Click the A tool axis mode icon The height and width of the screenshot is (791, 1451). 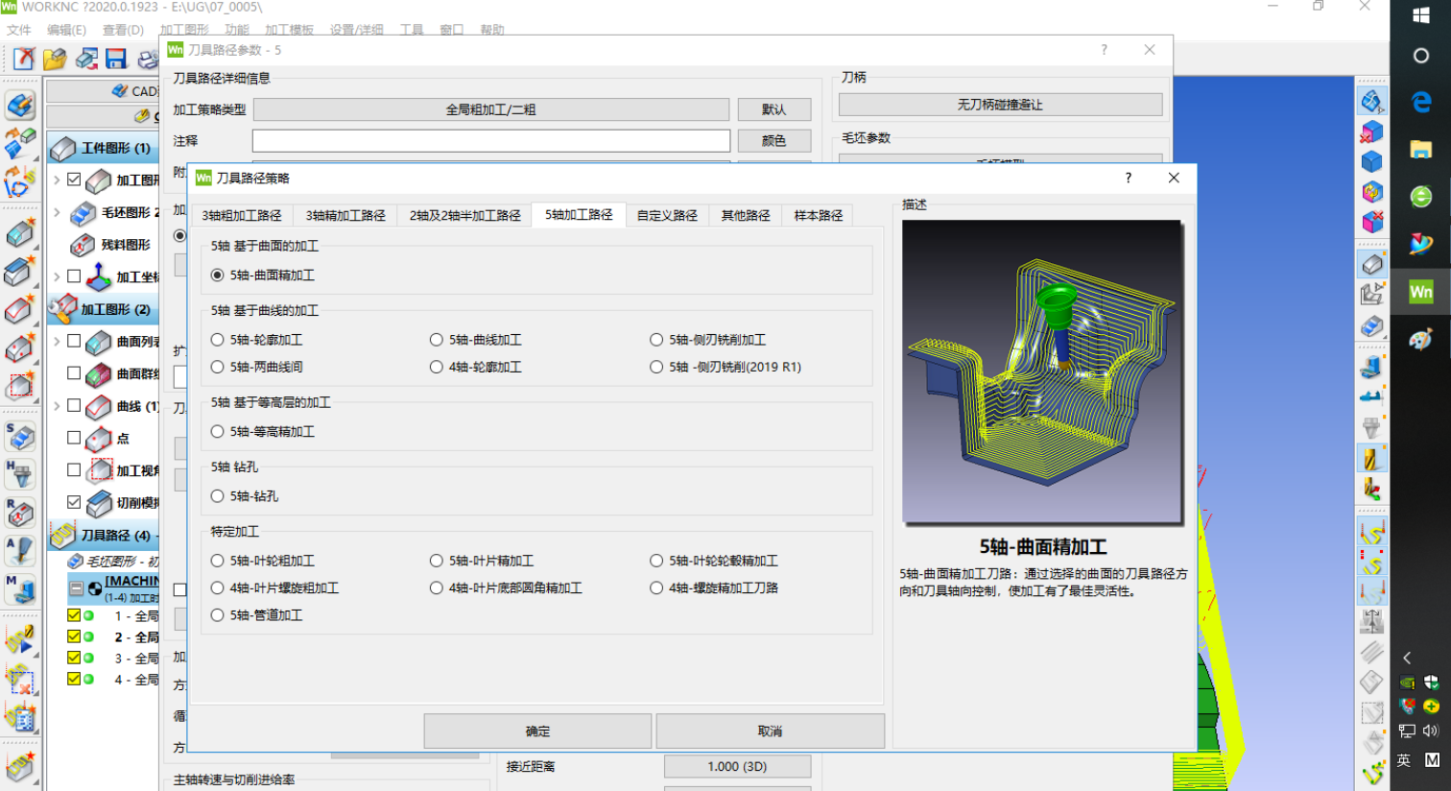click(20, 551)
